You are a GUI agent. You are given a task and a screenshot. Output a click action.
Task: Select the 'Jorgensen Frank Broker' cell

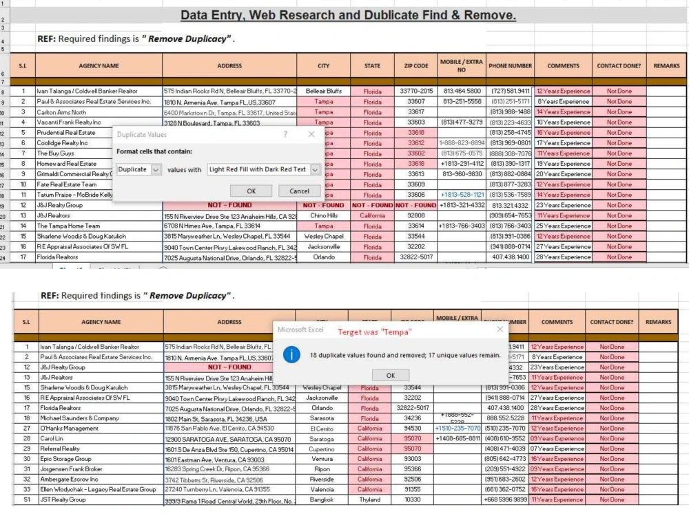click(101, 469)
